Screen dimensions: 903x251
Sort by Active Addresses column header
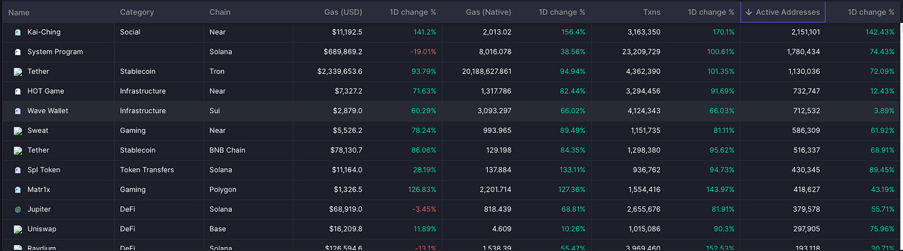[783, 12]
